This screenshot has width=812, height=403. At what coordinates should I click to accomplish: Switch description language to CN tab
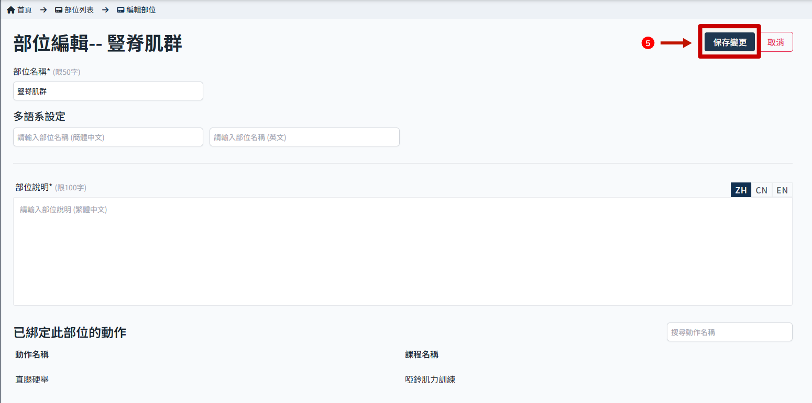pos(762,190)
